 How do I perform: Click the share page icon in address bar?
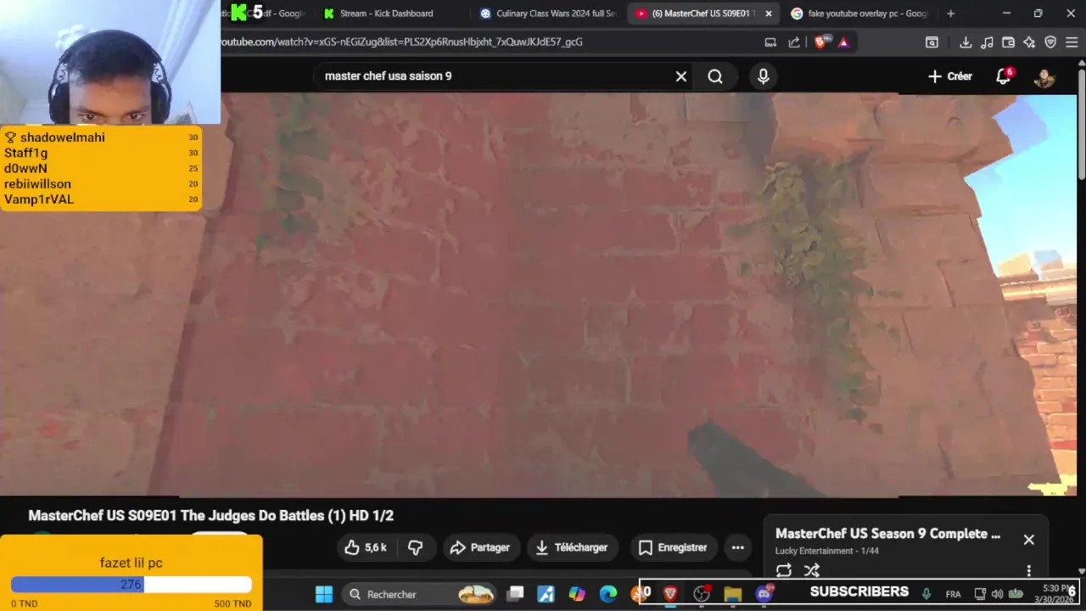tap(794, 42)
